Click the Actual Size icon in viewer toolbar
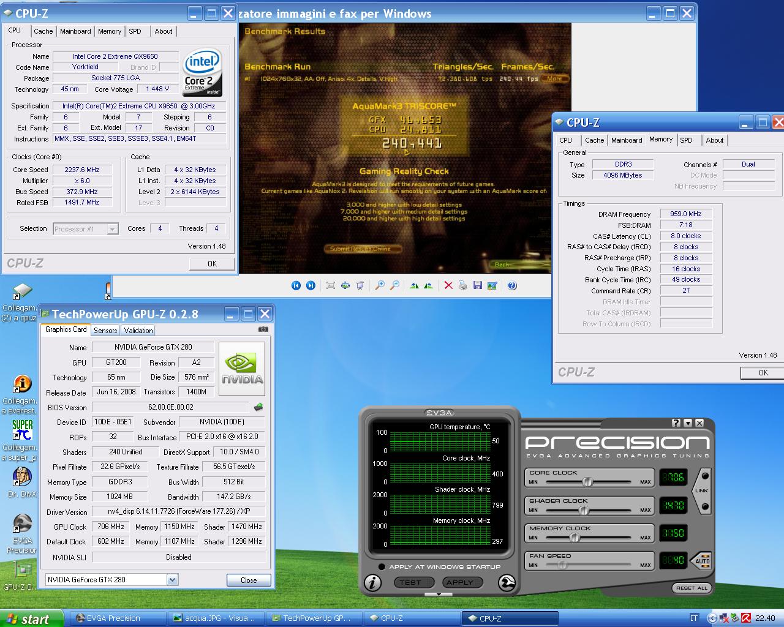This screenshot has width=784, height=627. [x=345, y=285]
